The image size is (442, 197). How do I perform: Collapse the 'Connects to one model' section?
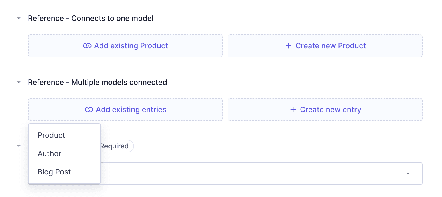tap(19, 18)
